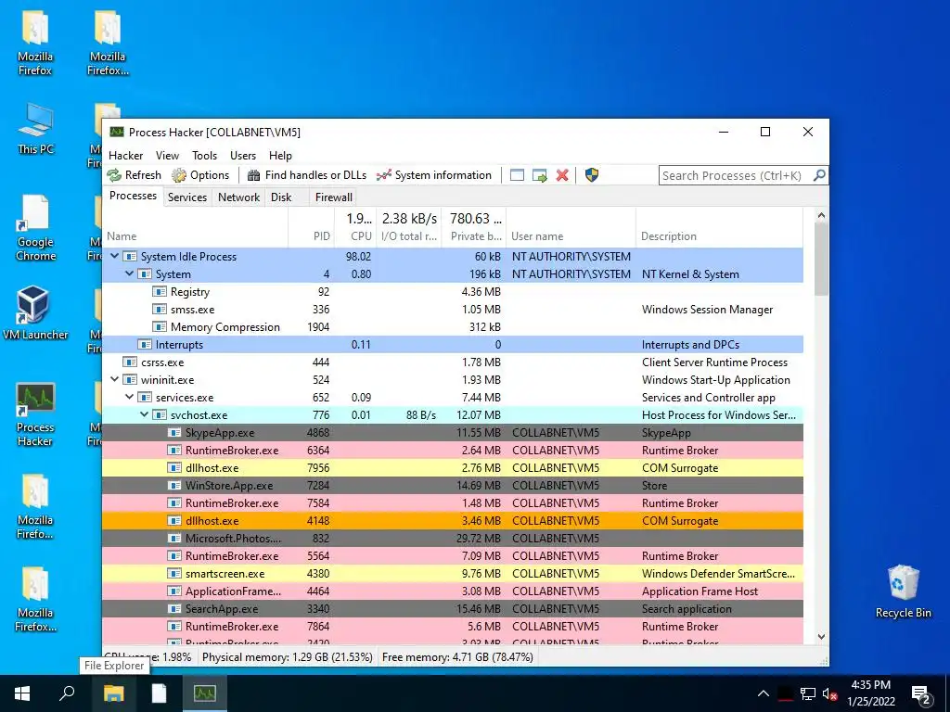Select the csrss.exe process
This screenshot has width=950, height=712.
coord(453,362)
